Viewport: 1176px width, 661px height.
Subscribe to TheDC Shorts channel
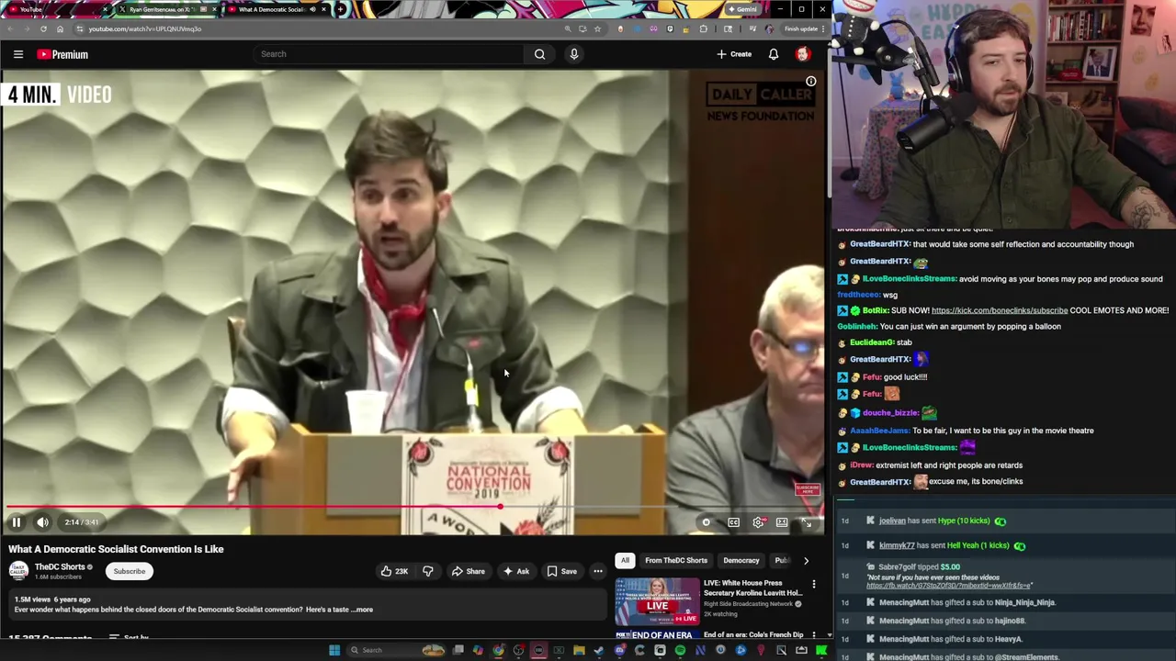tap(130, 571)
